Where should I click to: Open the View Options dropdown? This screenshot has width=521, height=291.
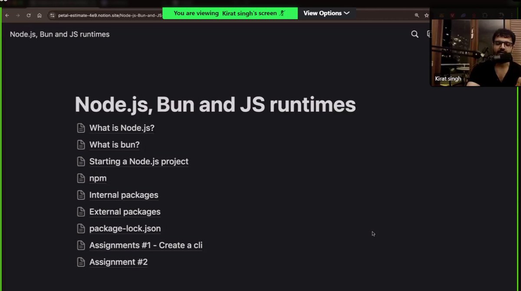point(326,13)
